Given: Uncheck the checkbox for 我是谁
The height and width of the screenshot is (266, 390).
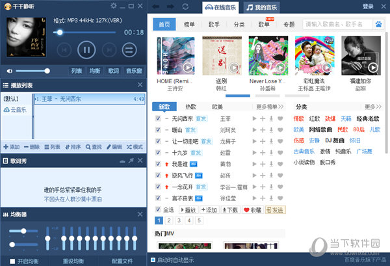Looking at the screenshot, I should (158, 164).
